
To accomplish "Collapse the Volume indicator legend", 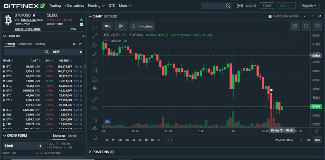I will click(x=106, y=41).
